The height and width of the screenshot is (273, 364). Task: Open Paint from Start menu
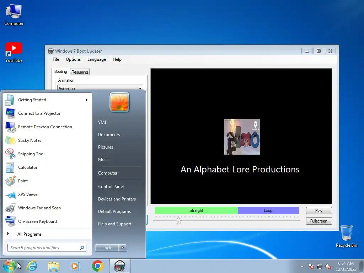(x=48, y=181)
